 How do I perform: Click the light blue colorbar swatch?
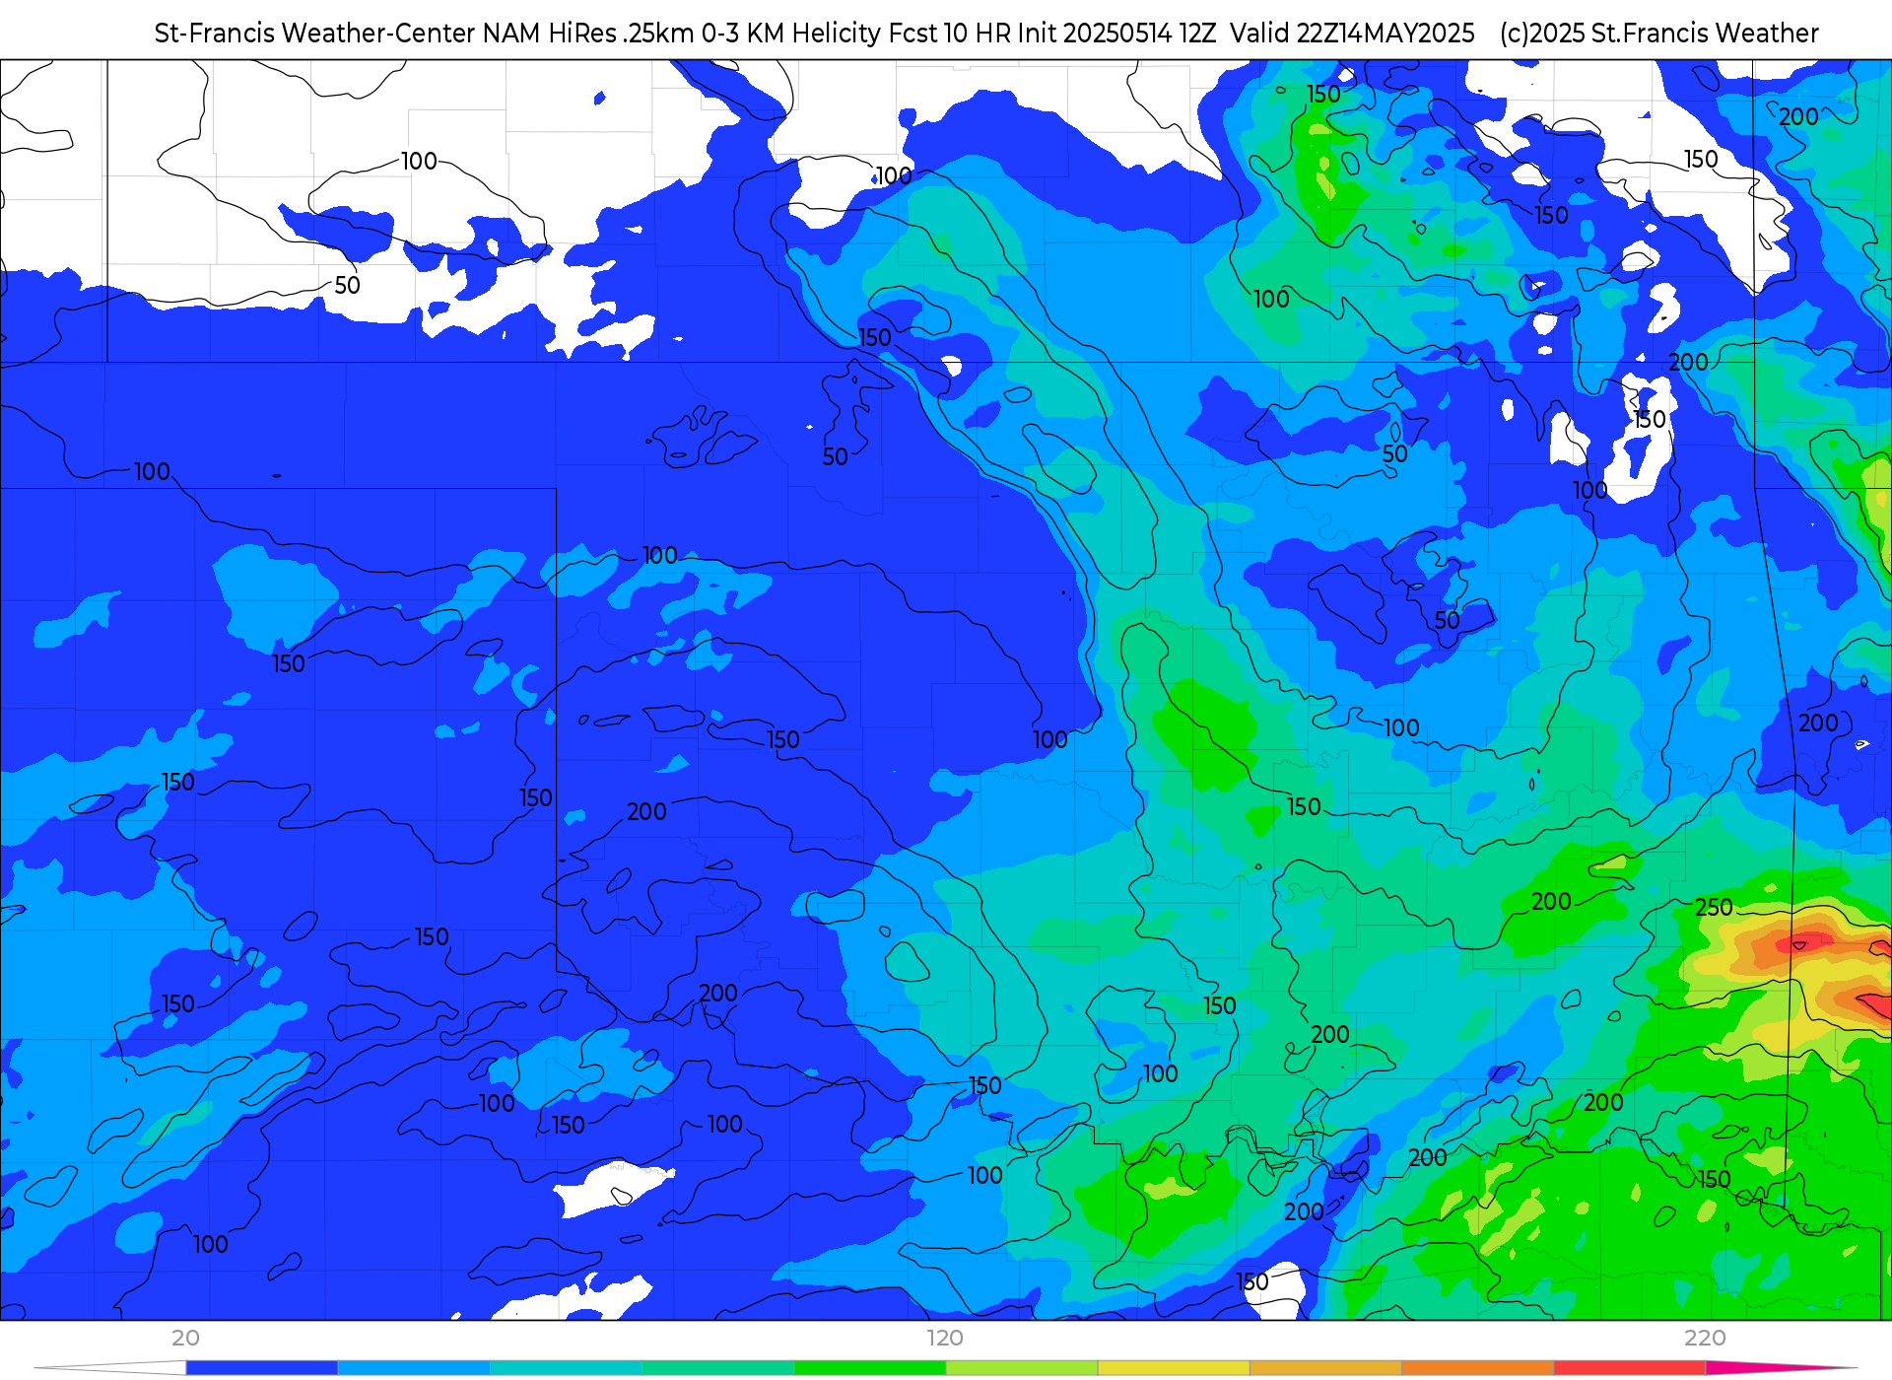(x=414, y=1367)
